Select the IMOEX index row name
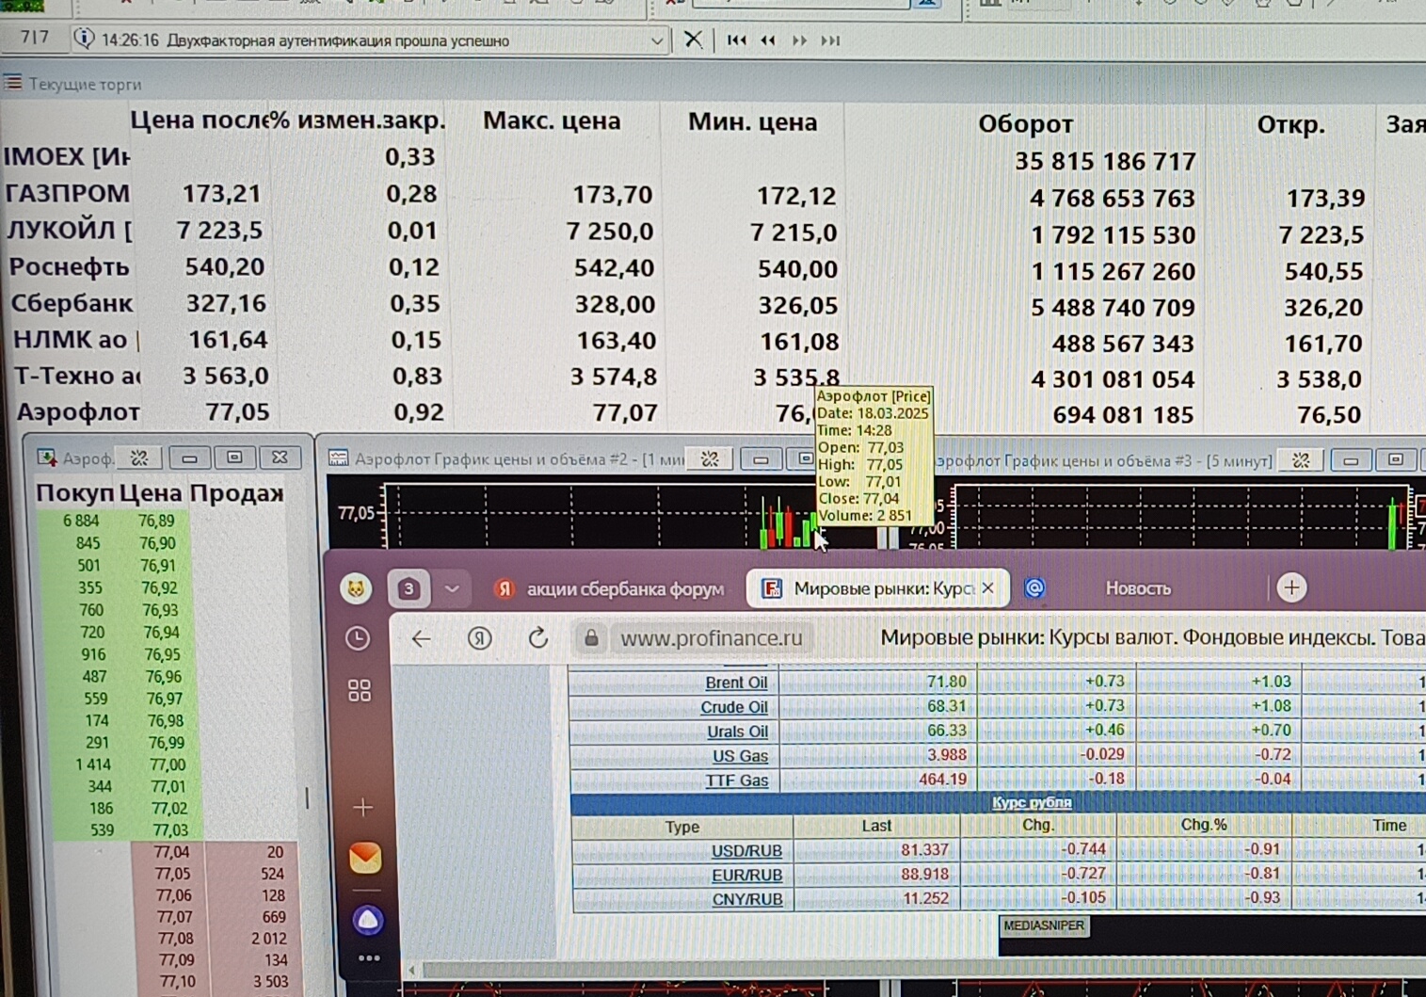 point(67,156)
